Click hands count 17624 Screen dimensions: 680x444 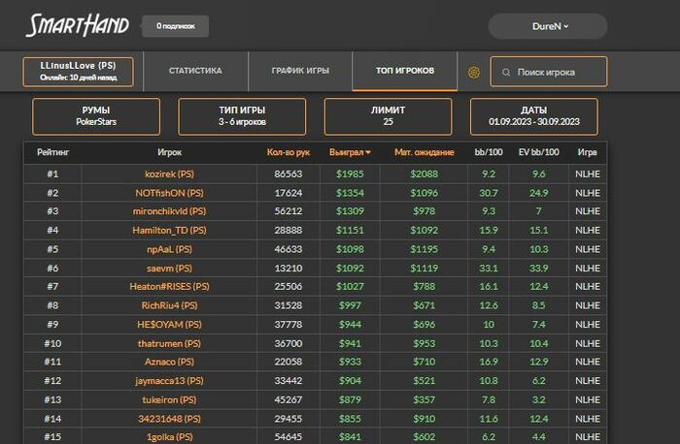click(x=289, y=193)
